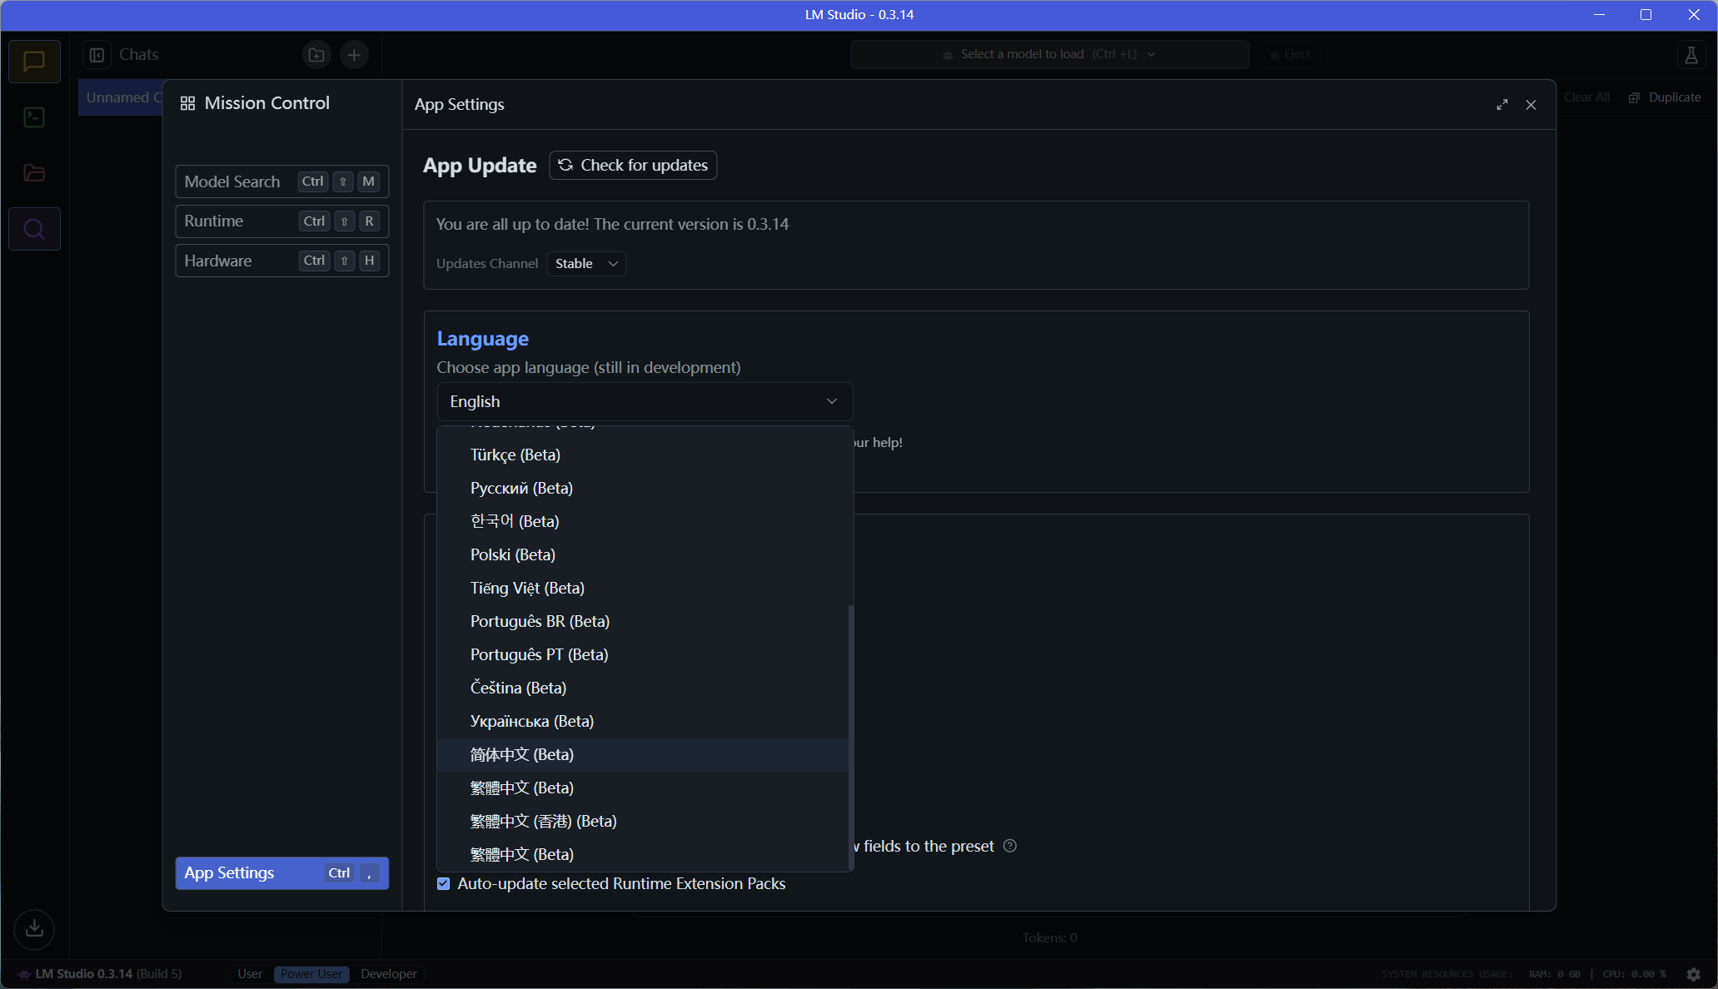Open Model Search in Mission Control
Viewport: 1718px width, 989px height.
(x=281, y=181)
